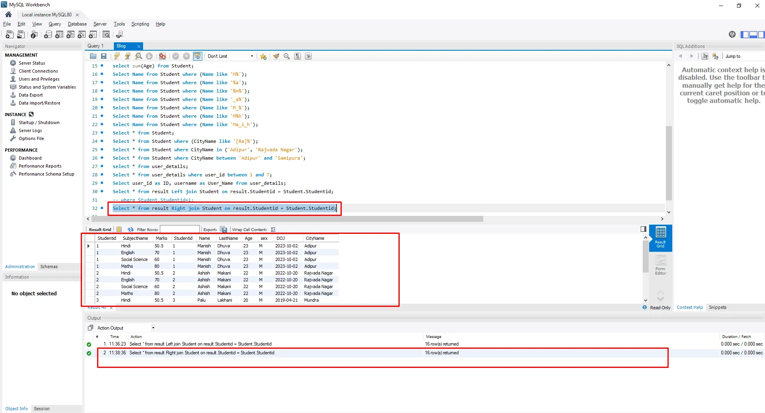Image resolution: width=765 pixels, height=413 pixels.
Task: Switch to the Query 1 tab
Action: click(96, 46)
